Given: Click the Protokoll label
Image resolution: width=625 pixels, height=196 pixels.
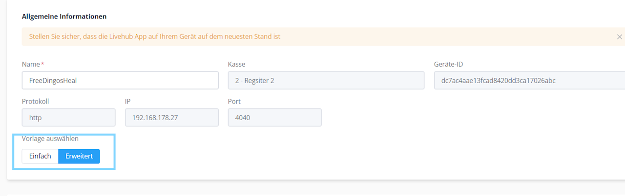Looking at the screenshot, I should [x=36, y=102].
